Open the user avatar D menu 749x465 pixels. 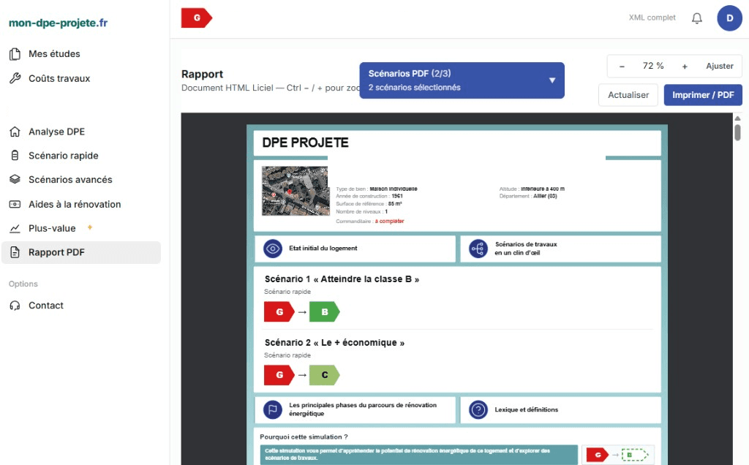tap(729, 18)
